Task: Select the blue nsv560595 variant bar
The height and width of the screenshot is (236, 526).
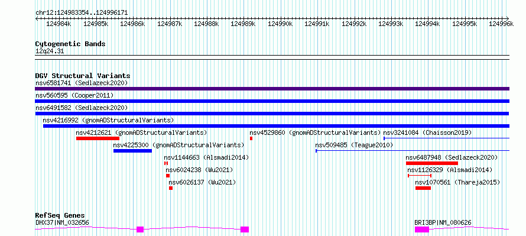Action: coord(272,101)
